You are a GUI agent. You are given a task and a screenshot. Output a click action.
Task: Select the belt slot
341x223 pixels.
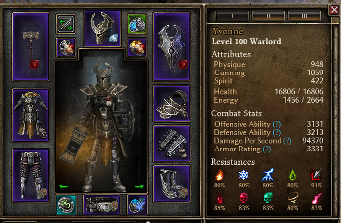[x=102, y=205]
